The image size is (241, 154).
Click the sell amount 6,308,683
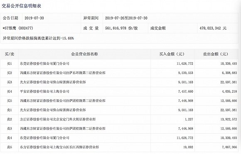click(x=229, y=73)
